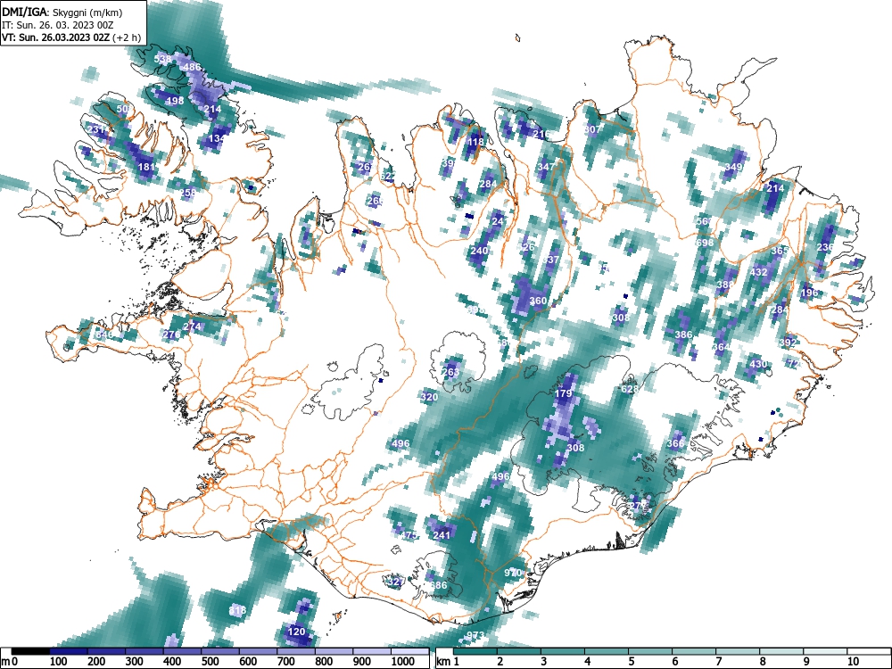Click the '100' label on the meter scale
This screenshot has width=892, height=669.
pyautogui.click(x=59, y=662)
